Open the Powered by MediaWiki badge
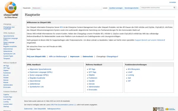 click(x=170, y=109)
